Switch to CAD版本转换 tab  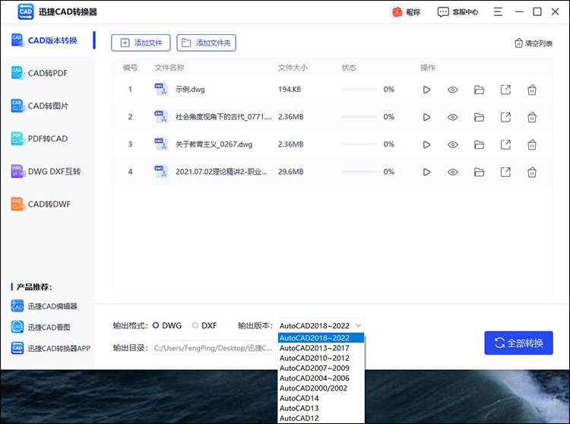[48, 40]
